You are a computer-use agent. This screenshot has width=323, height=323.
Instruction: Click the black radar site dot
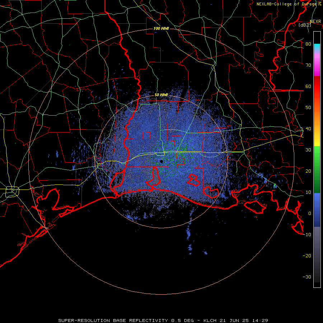click(161, 161)
